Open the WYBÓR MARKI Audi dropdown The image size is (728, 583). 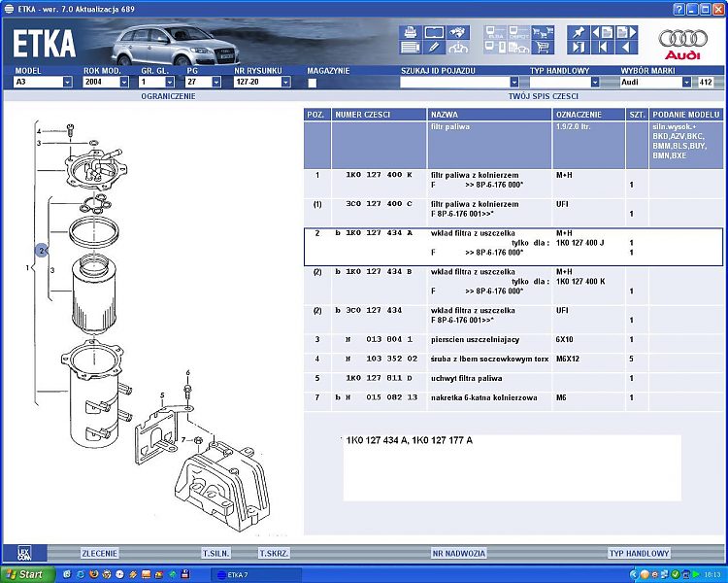point(686,82)
